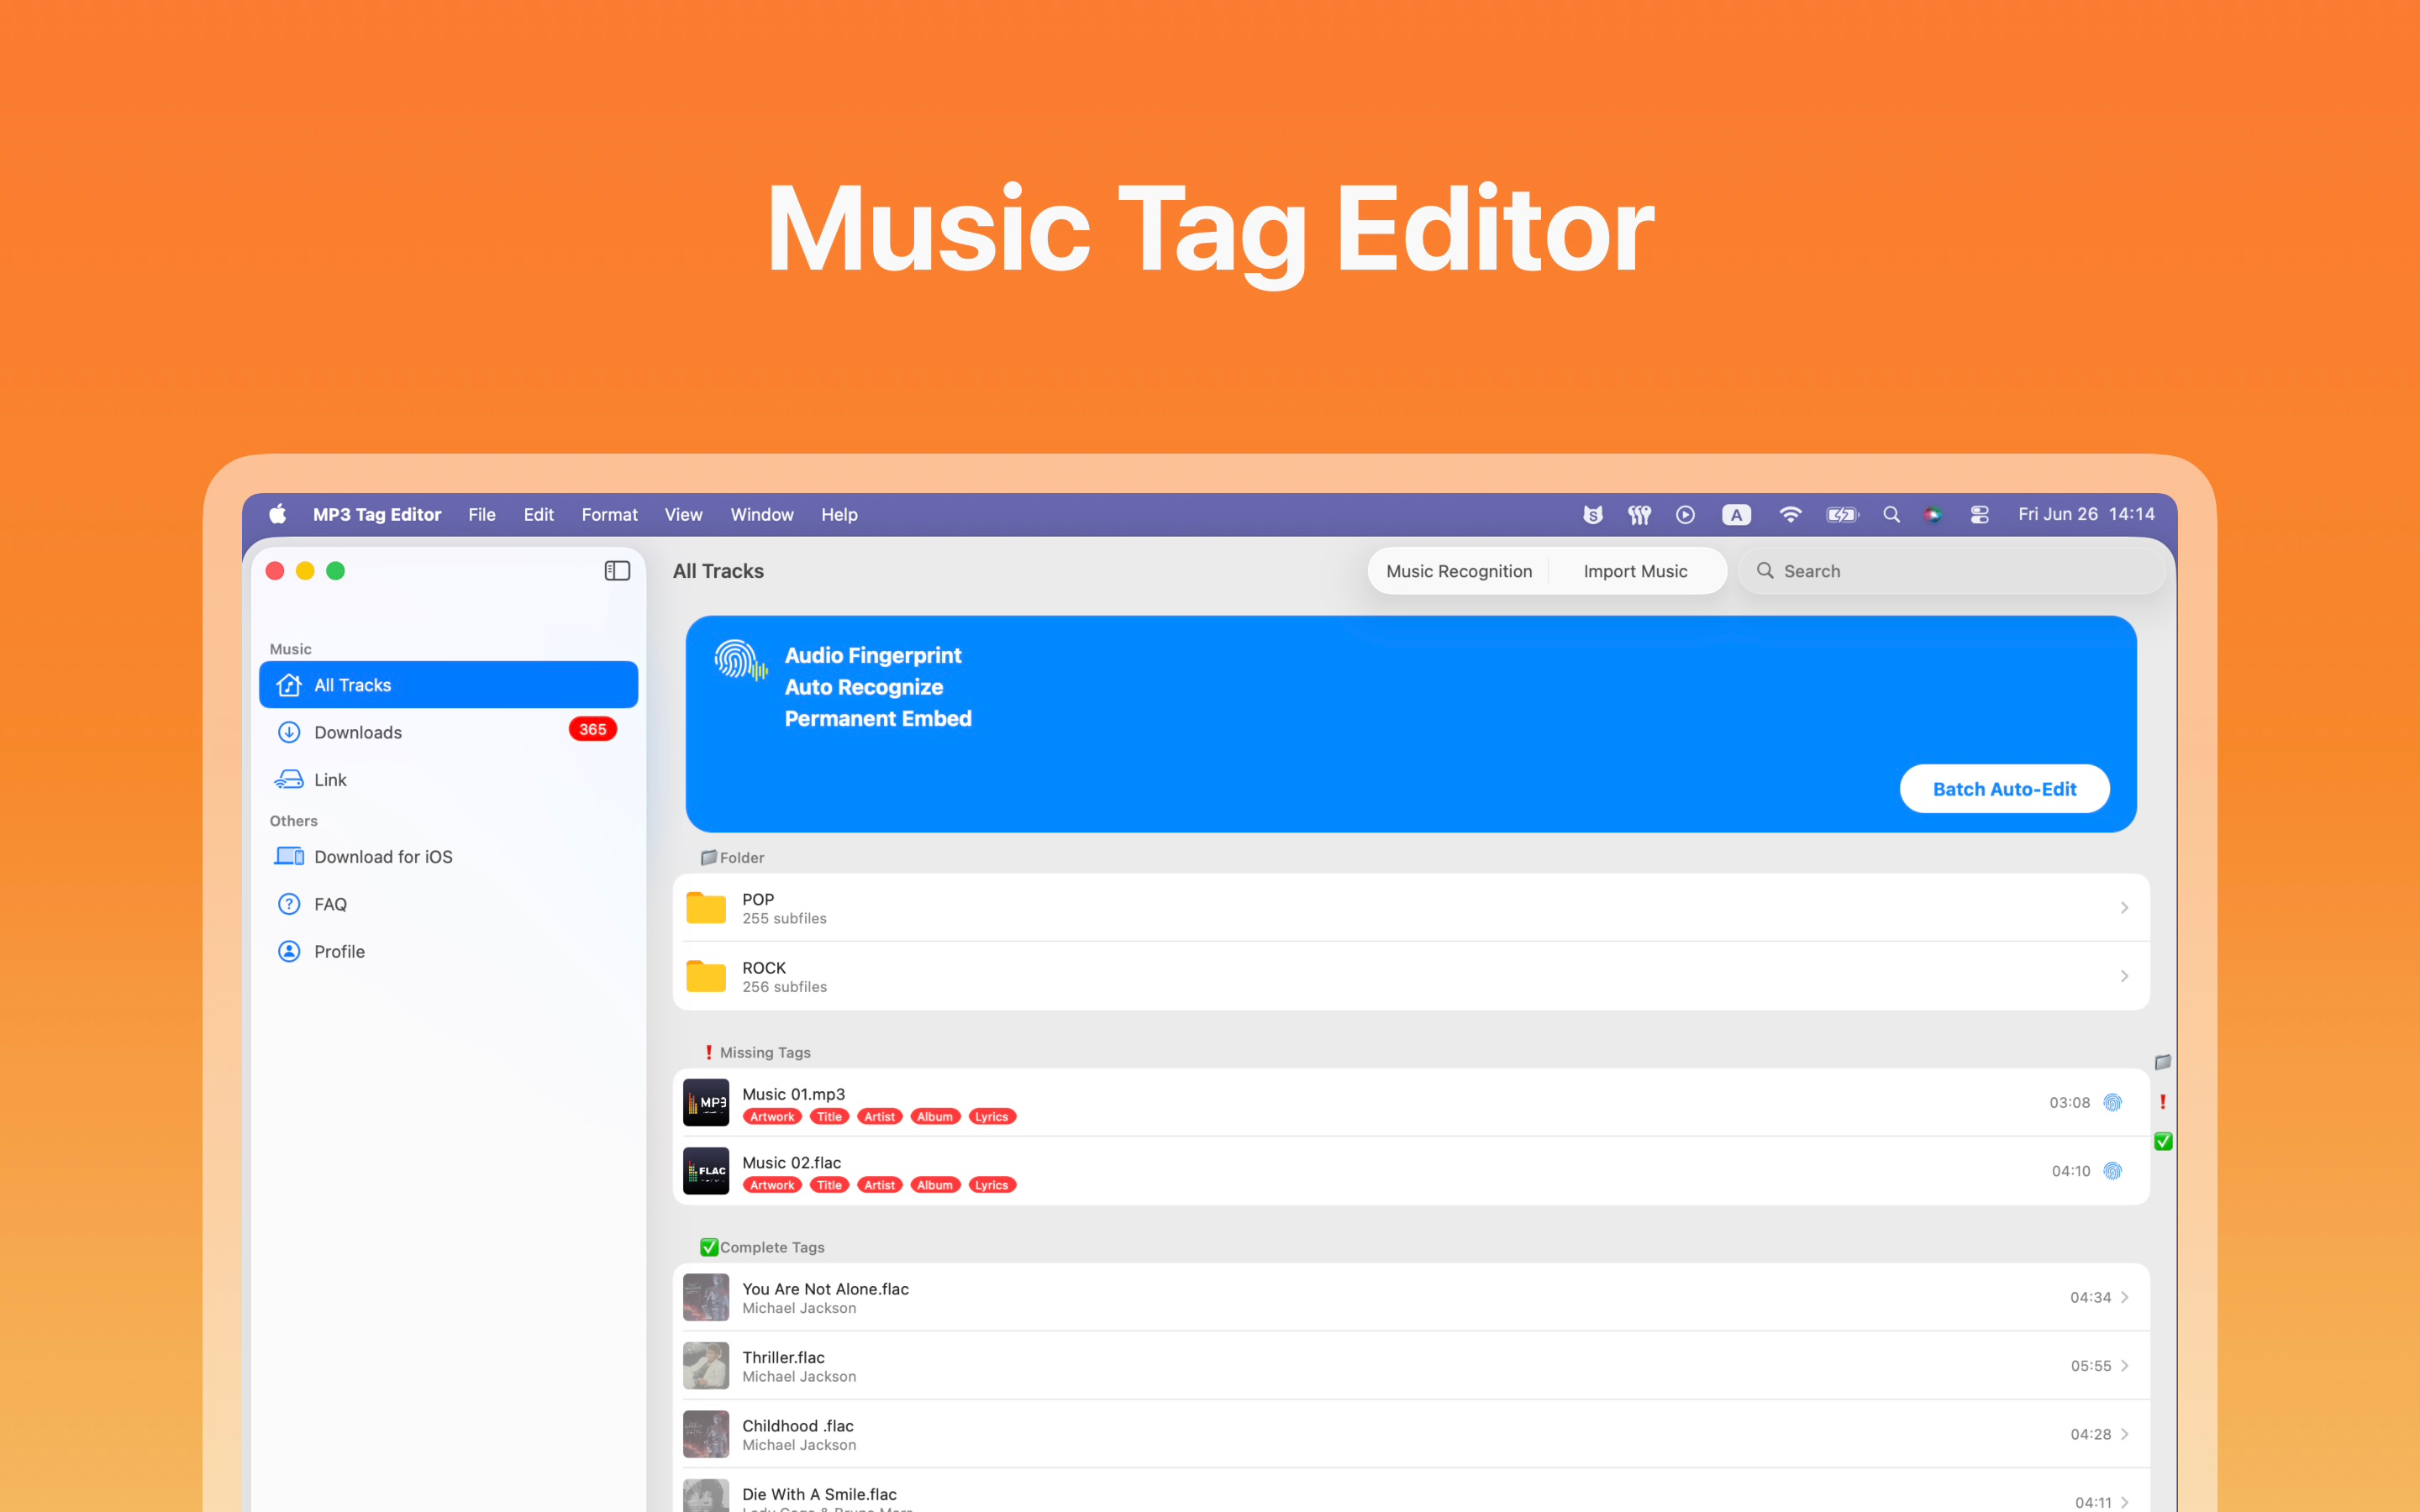2420x1512 pixels.
Task: Open Control Center in the menu bar
Action: coord(1979,514)
